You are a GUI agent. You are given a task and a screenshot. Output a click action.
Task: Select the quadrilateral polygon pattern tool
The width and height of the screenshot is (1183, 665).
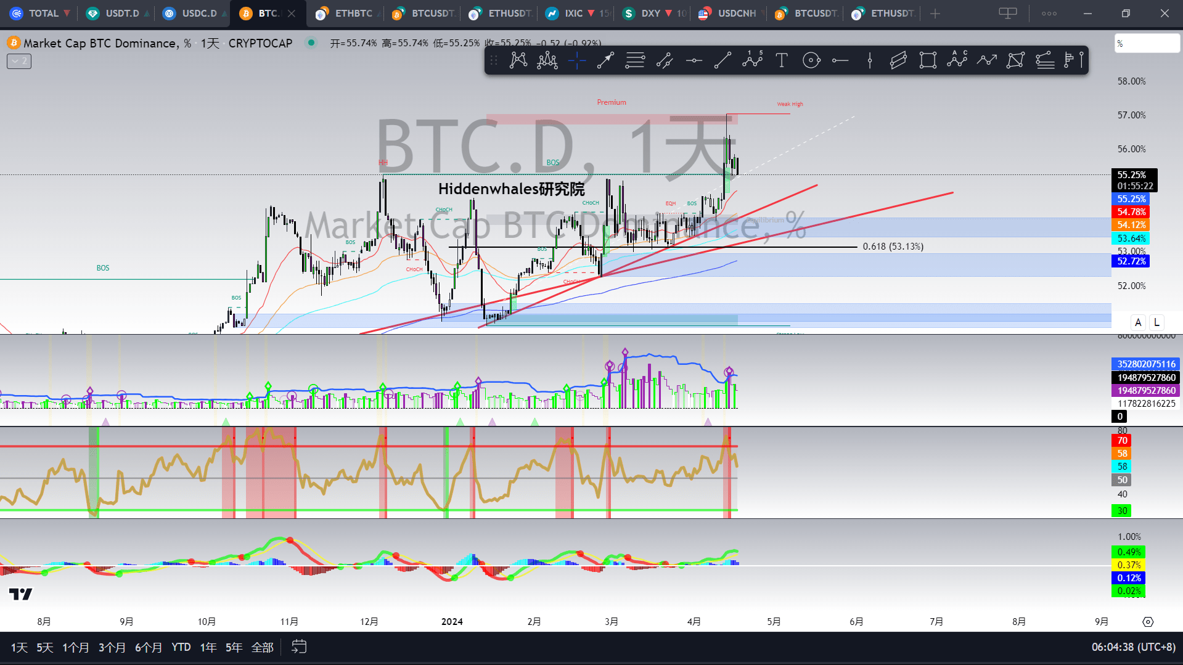(1016, 60)
